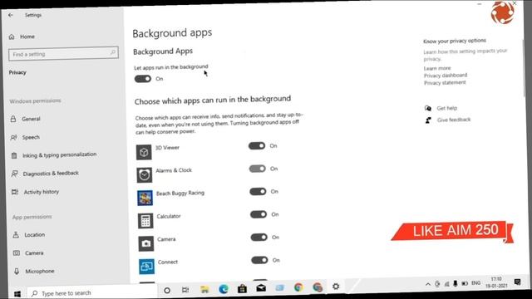Open File Explorer from taskbar
Viewport: 532px width, 299px height.
click(x=204, y=289)
